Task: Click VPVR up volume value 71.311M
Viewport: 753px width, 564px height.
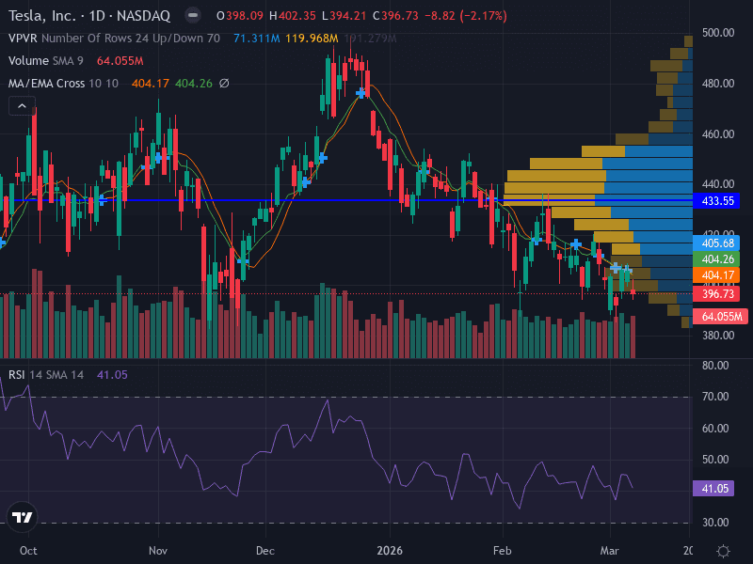Action: pos(256,39)
